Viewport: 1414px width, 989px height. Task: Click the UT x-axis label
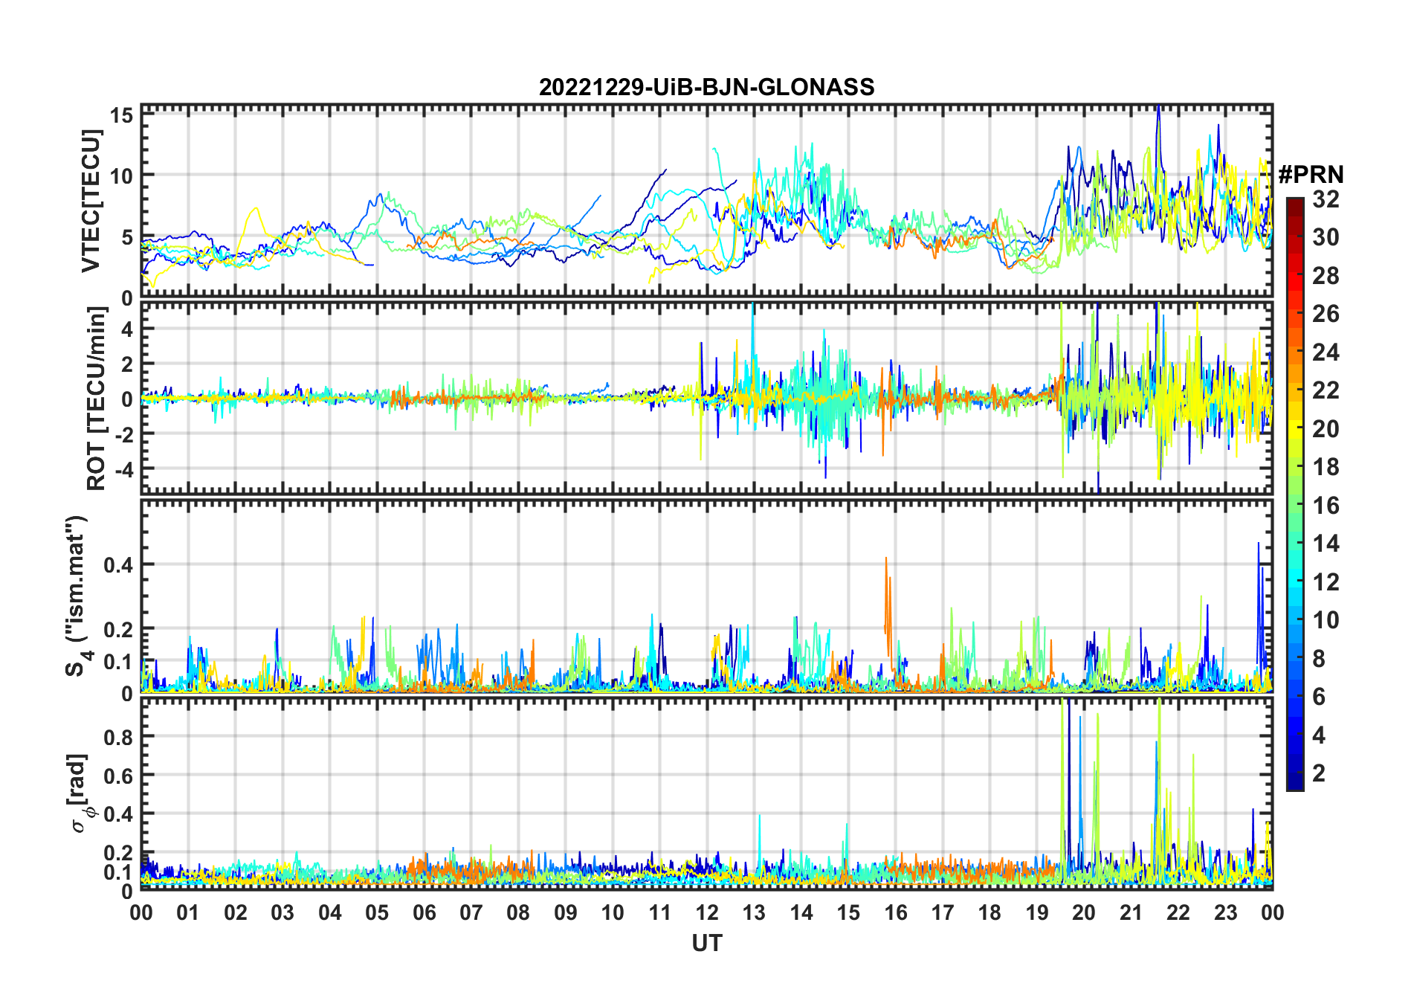pyautogui.click(x=706, y=944)
